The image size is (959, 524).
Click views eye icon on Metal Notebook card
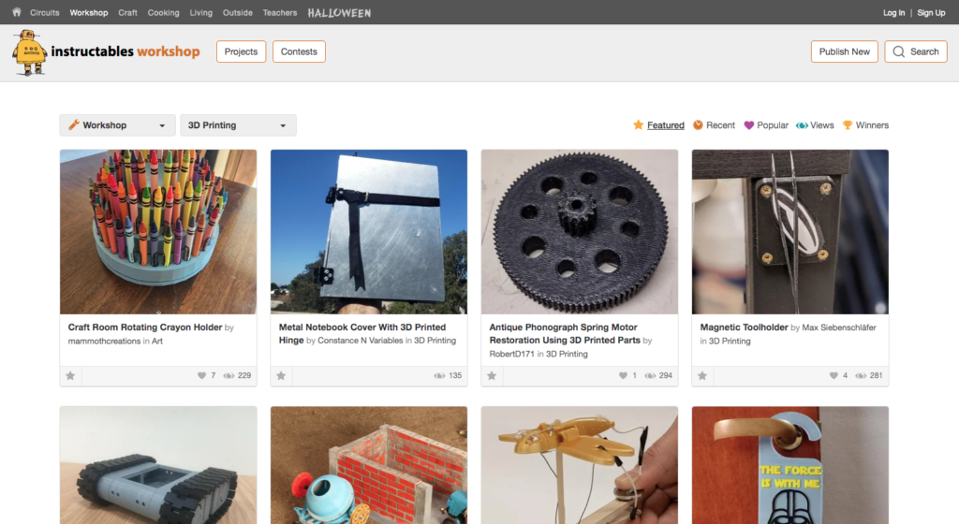click(x=439, y=376)
